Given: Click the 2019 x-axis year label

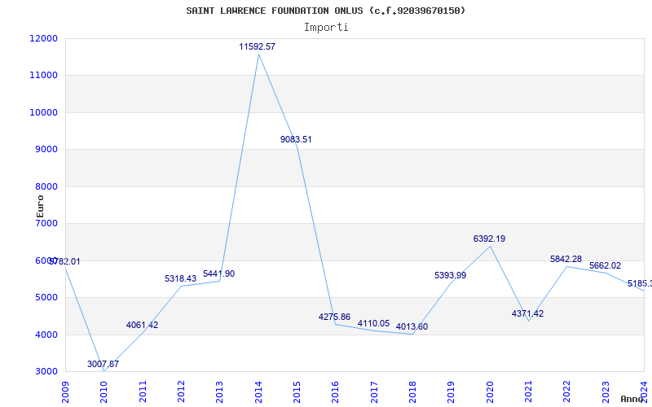Looking at the screenshot, I should coord(452,392).
